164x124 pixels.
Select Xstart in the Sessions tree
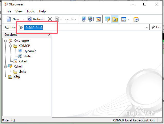click(23, 61)
